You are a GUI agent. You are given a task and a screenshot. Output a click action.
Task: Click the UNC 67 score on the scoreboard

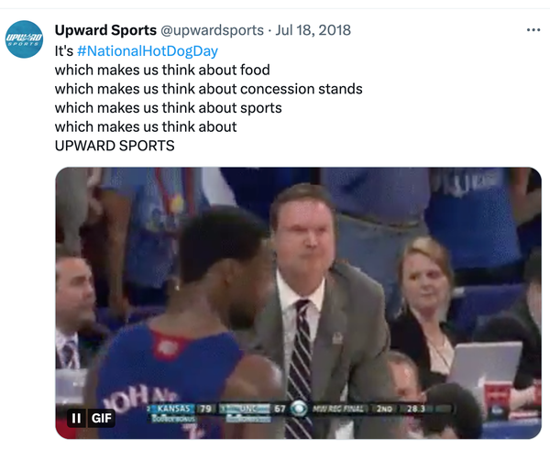point(258,408)
